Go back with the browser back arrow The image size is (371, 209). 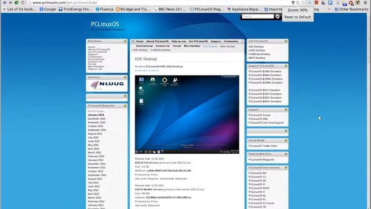click(x=4, y=2)
